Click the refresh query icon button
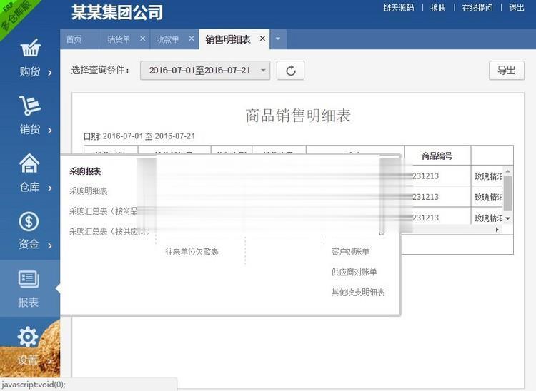 [290, 71]
